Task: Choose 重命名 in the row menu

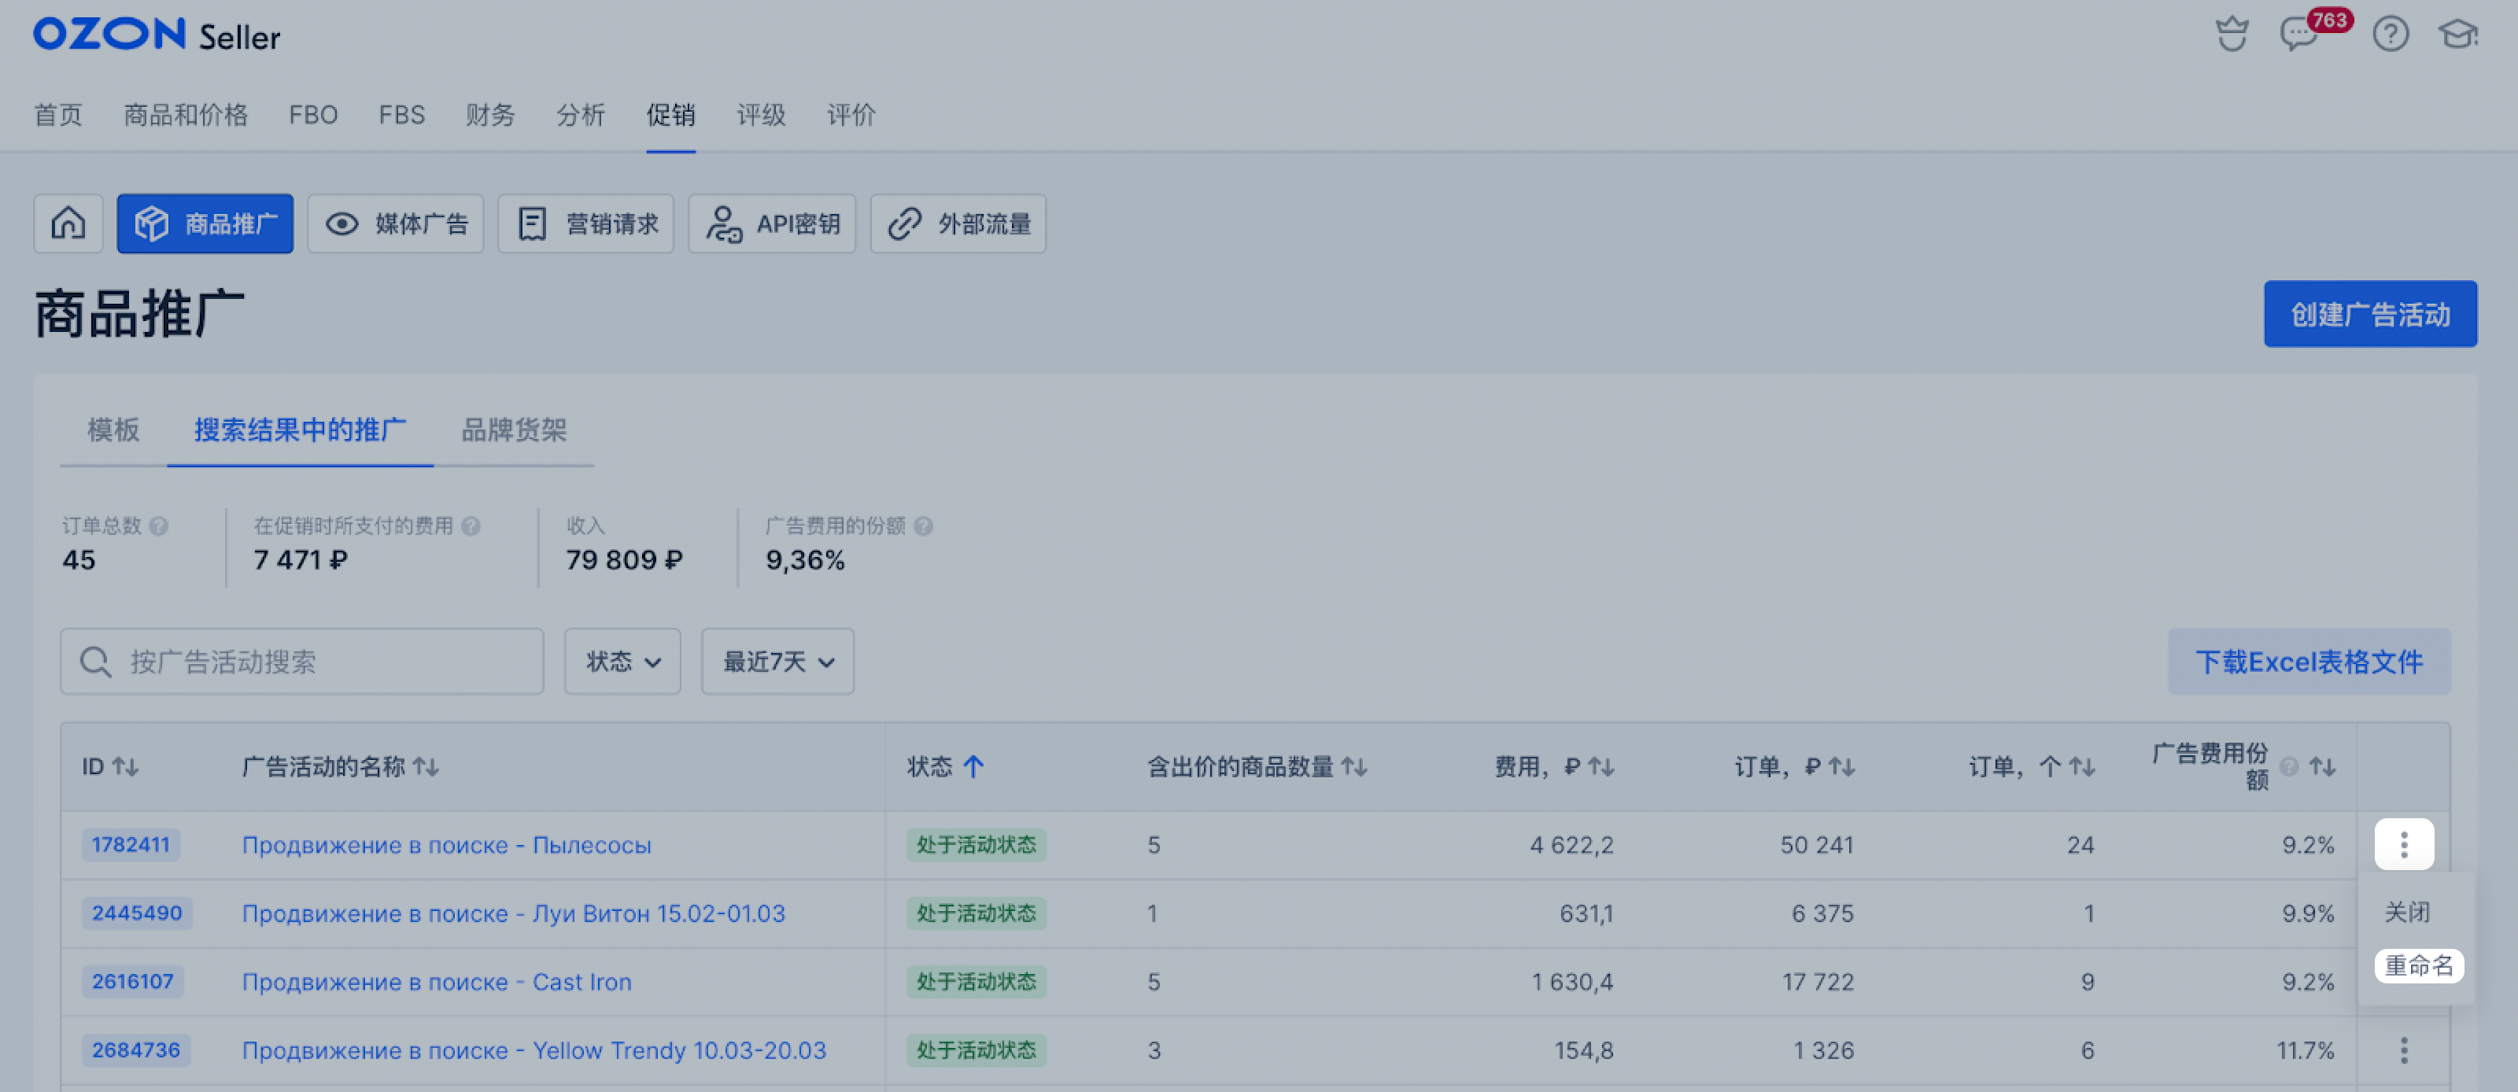Action: pyautogui.click(x=2420, y=966)
